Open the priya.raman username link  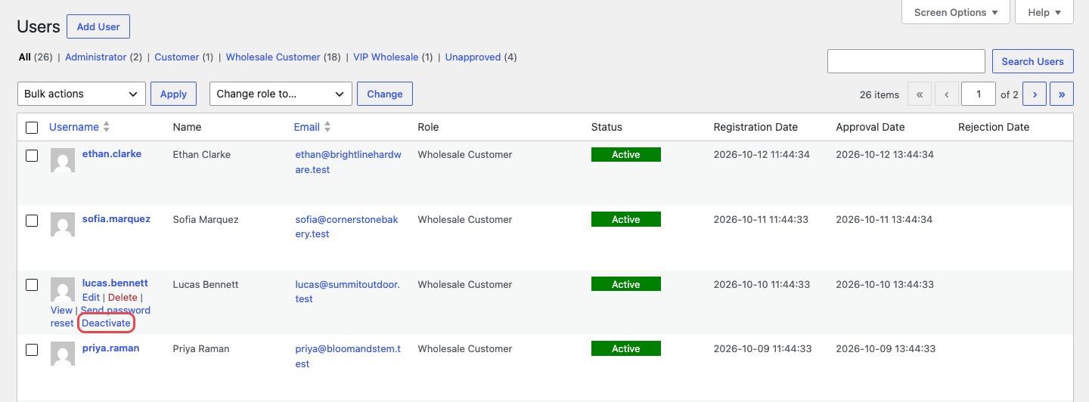[111, 348]
